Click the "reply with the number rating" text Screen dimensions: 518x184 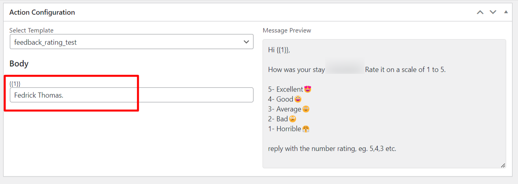click(x=332, y=149)
